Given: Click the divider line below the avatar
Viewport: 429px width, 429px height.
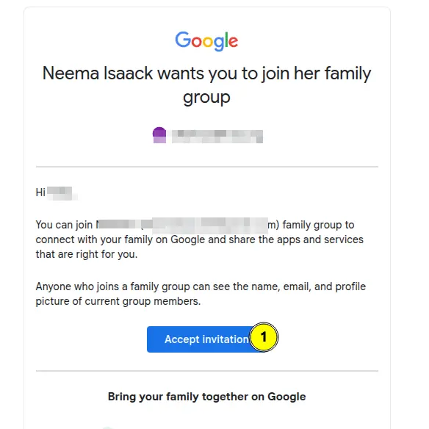Looking at the screenshot, I should click(x=207, y=166).
